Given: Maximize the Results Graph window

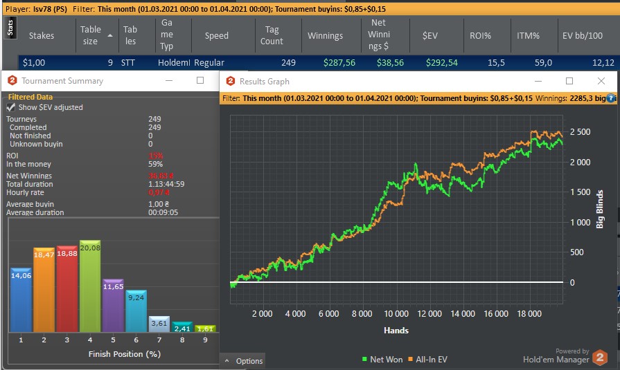Looking at the screenshot, I should [x=569, y=81].
